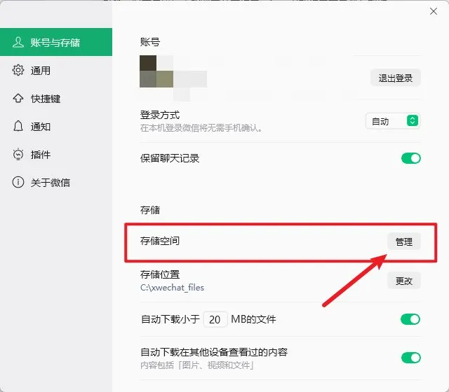Screen dimensions: 449x392
Task: Toggle the 自动下载小于 MB的文件 switch
Action: click(x=410, y=319)
